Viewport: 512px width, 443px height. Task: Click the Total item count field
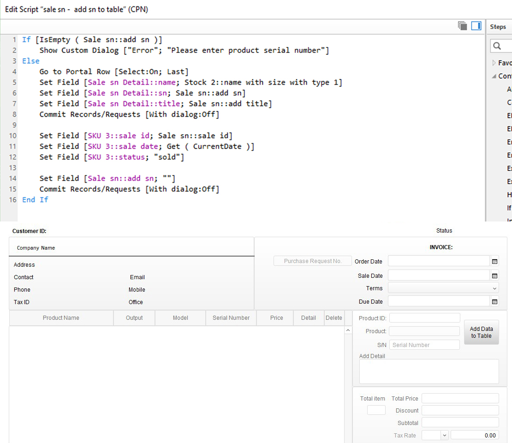coord(376,410)
